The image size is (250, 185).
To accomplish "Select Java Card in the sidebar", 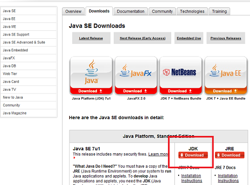I will 28,82.
